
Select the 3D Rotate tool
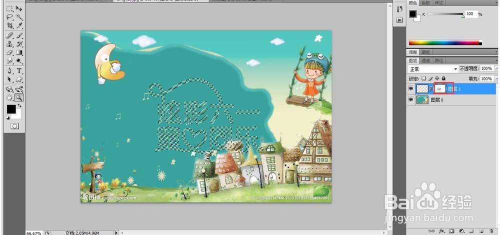[10, 89]
